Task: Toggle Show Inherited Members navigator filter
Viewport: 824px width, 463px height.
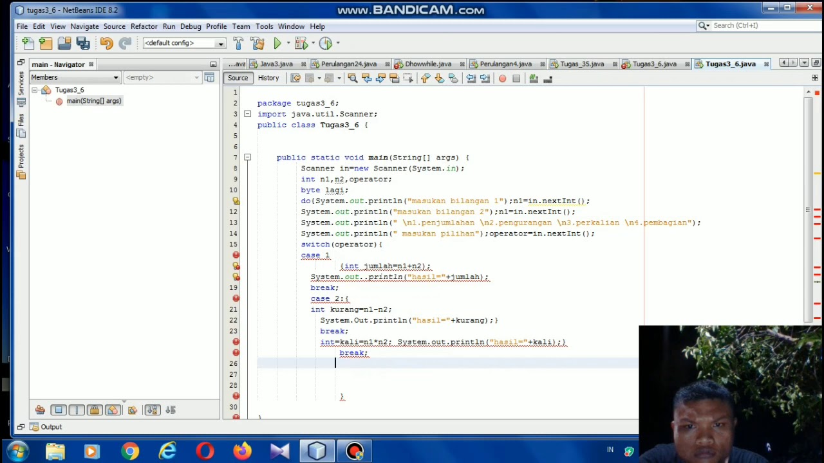Action: [40, 410]
